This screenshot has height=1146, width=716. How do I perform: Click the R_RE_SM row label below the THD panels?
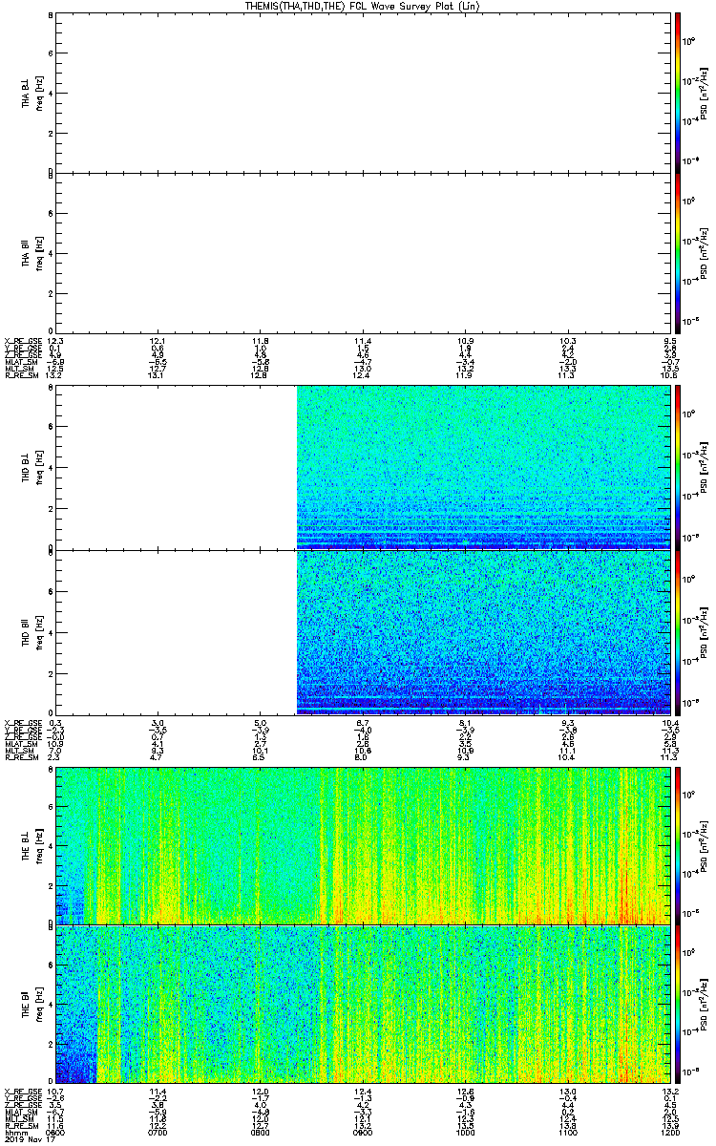pyautogui.click(x=20, y=757)
